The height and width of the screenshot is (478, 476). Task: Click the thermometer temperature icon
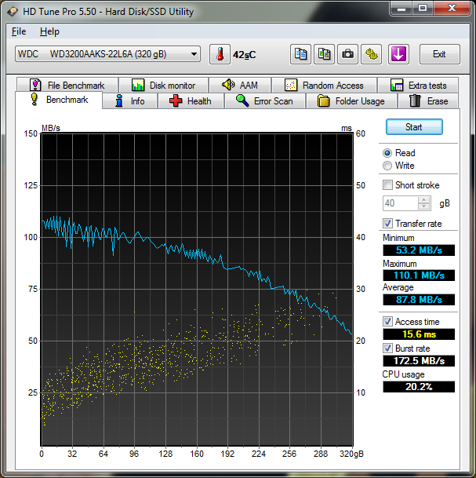pos(220,54)
